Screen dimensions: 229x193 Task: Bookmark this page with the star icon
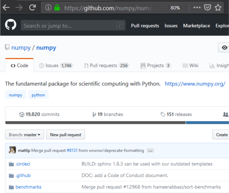point(218,7)
